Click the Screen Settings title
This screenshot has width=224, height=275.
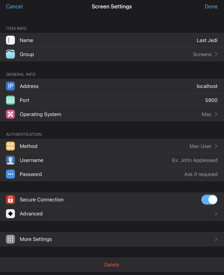112,7
